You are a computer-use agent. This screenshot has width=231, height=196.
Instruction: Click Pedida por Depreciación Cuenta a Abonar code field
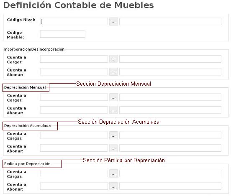pos(74,186)
